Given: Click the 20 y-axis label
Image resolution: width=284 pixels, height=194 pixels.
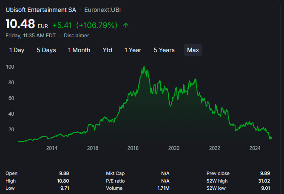Looking at the screenshot, I should tap(11, 130).
